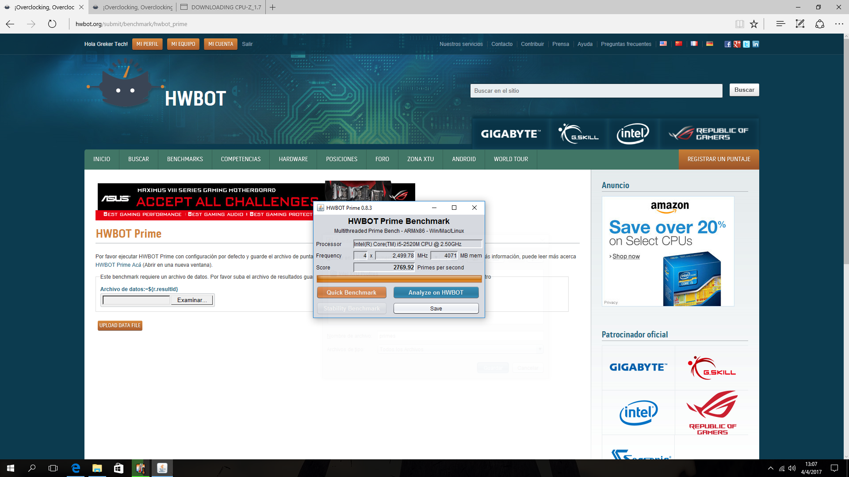Open new tab with plus icon

[x=273, y=7]
